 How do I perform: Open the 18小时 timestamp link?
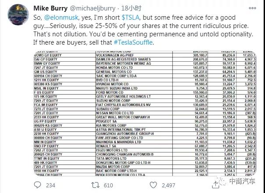tap(130, 8)
